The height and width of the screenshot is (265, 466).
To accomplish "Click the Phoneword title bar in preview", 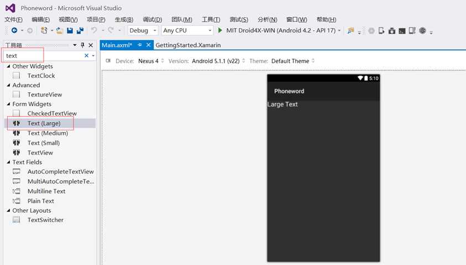I will (x=323, y=91).
